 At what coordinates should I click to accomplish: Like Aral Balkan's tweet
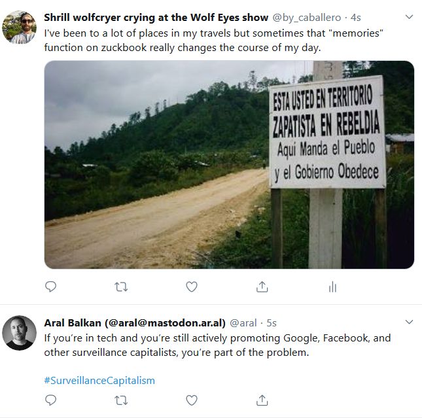click(192, 400)
